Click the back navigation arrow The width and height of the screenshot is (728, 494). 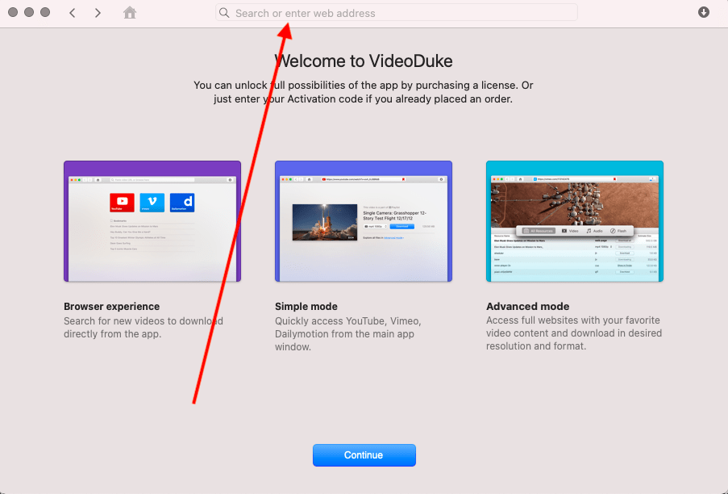(73, 13)
